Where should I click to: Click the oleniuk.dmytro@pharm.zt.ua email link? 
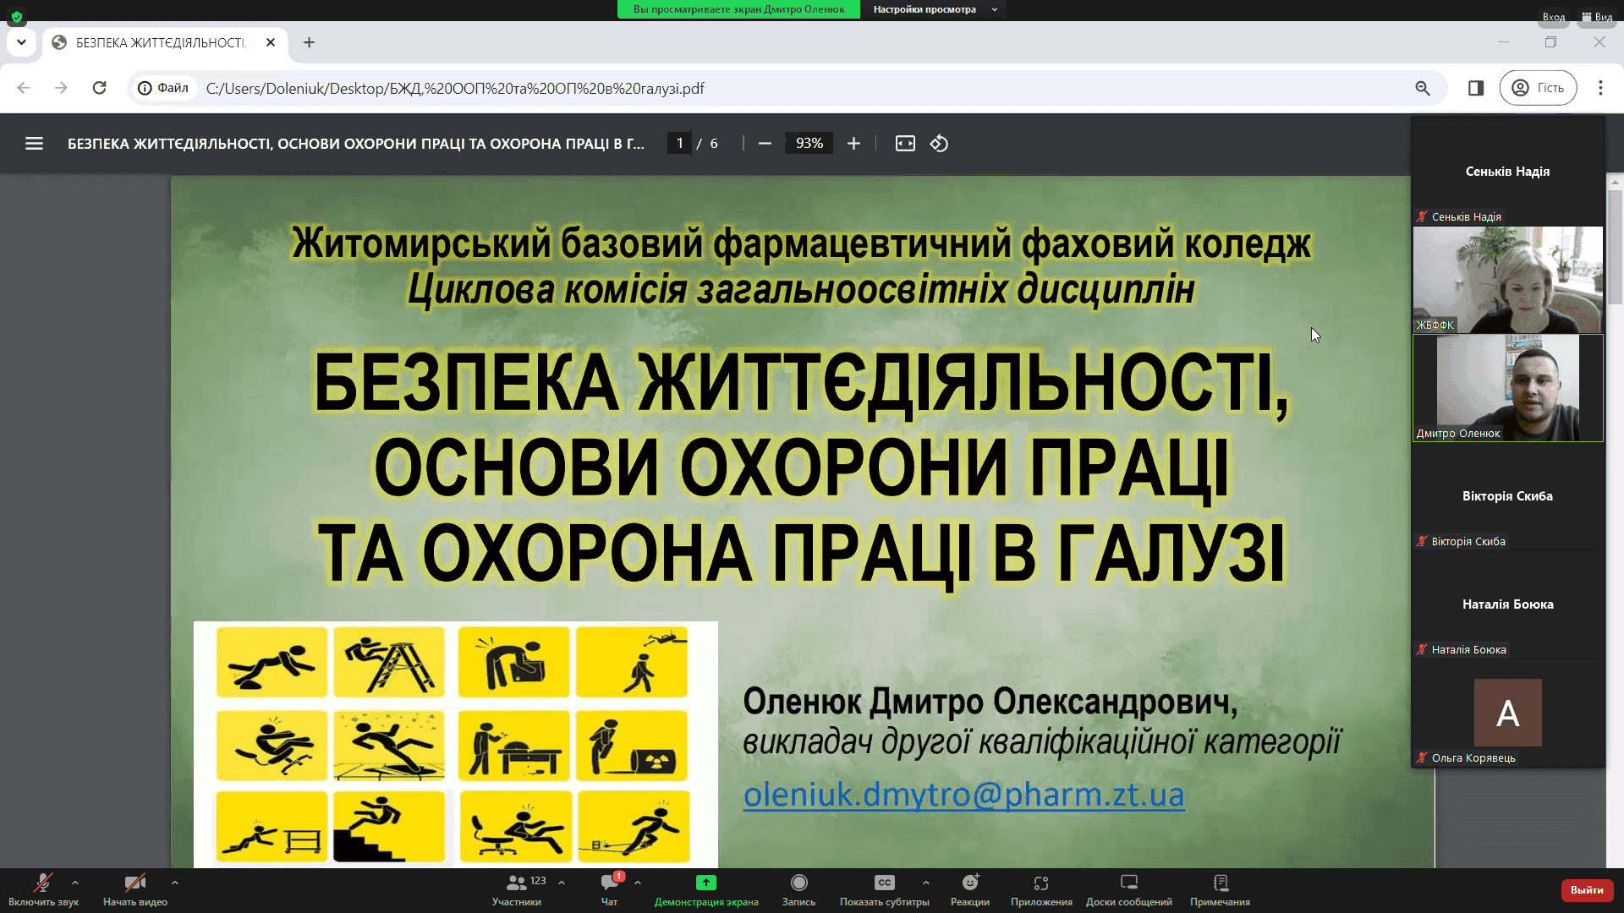(963, 795)
